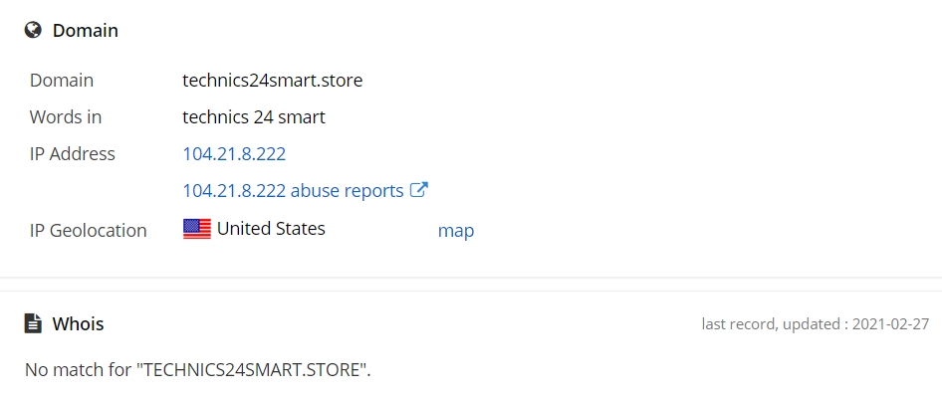
Task: Click the IP Geolocation field label
Action: pos(89,230)
